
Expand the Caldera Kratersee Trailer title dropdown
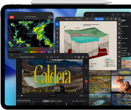[35, 57]
